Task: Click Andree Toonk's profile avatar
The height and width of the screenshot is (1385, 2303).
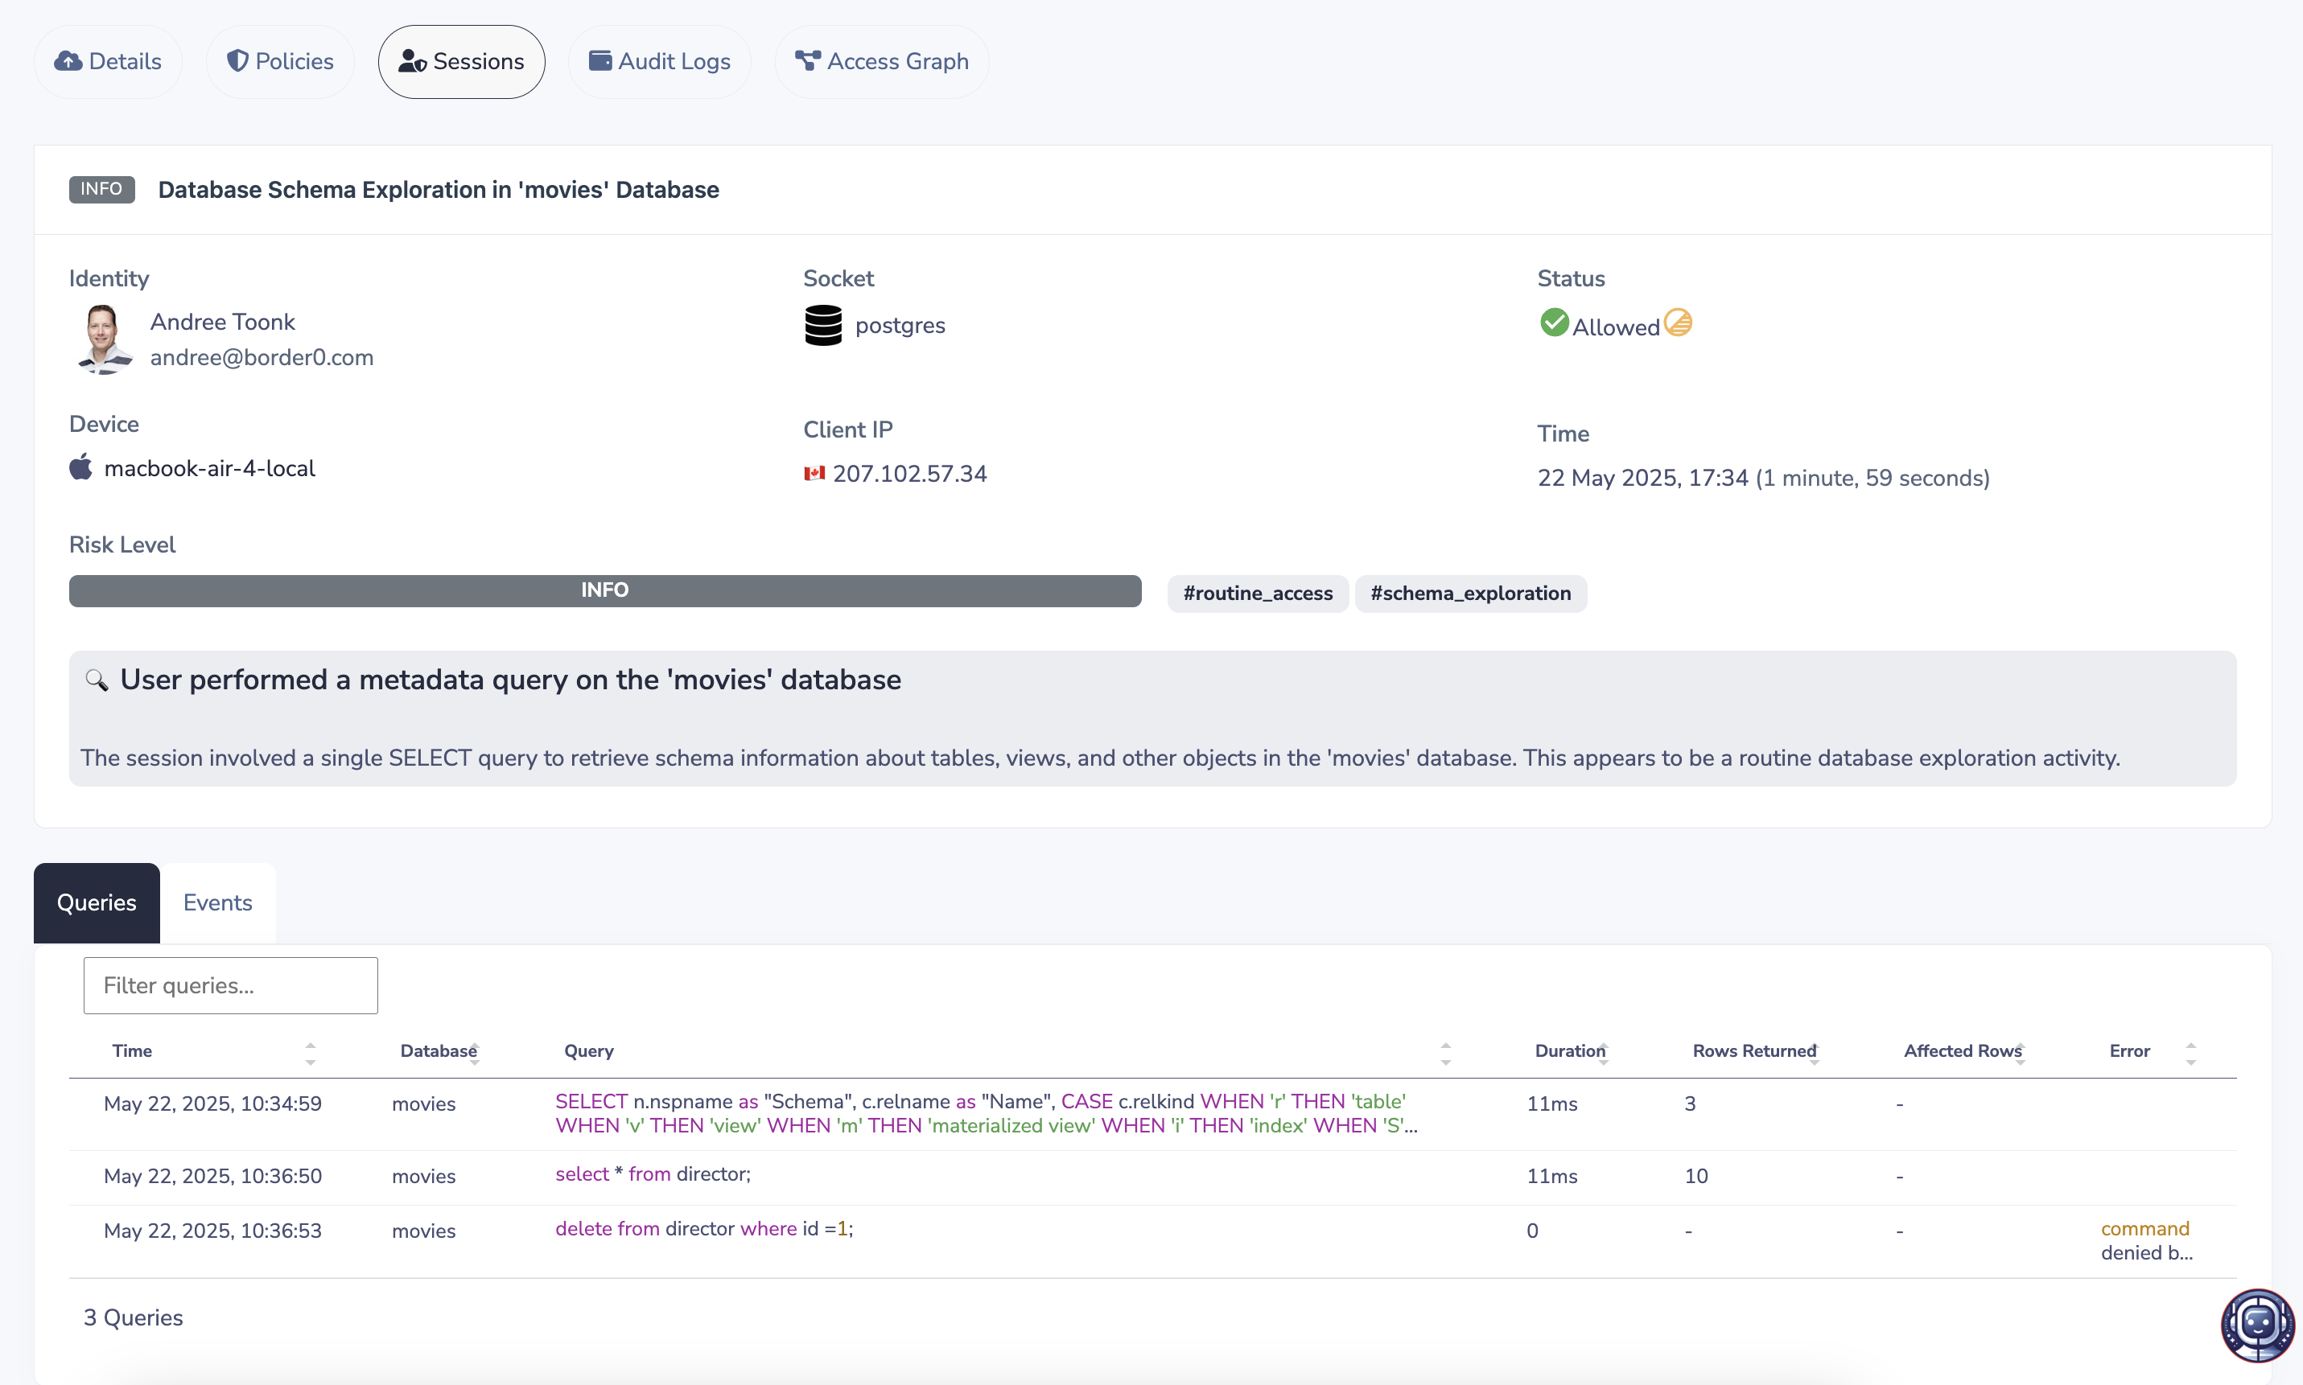Action: (104, 339)
